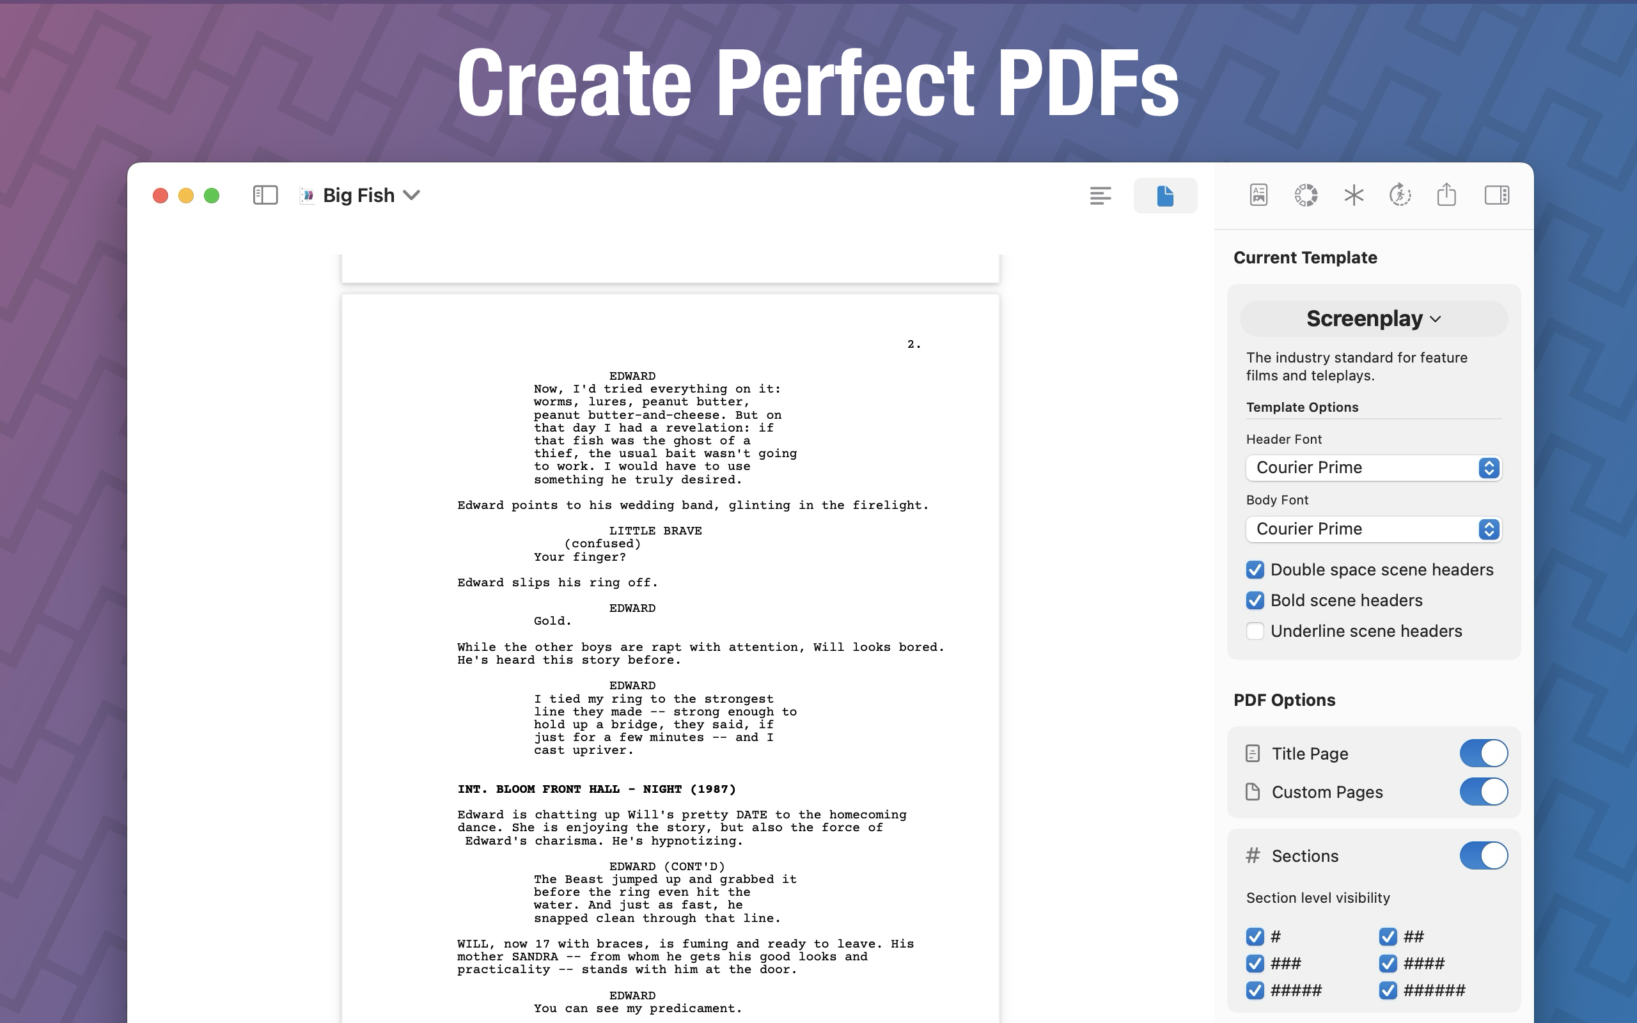Viewport: 1637px width, 1023px height.
Task: Click the Title Page document icon
Action: [1253, 753]
